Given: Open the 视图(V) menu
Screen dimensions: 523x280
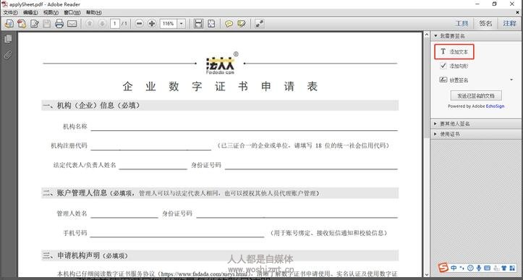Looking at the screenshot, I should pyautogui.click(x=51, y=12).
